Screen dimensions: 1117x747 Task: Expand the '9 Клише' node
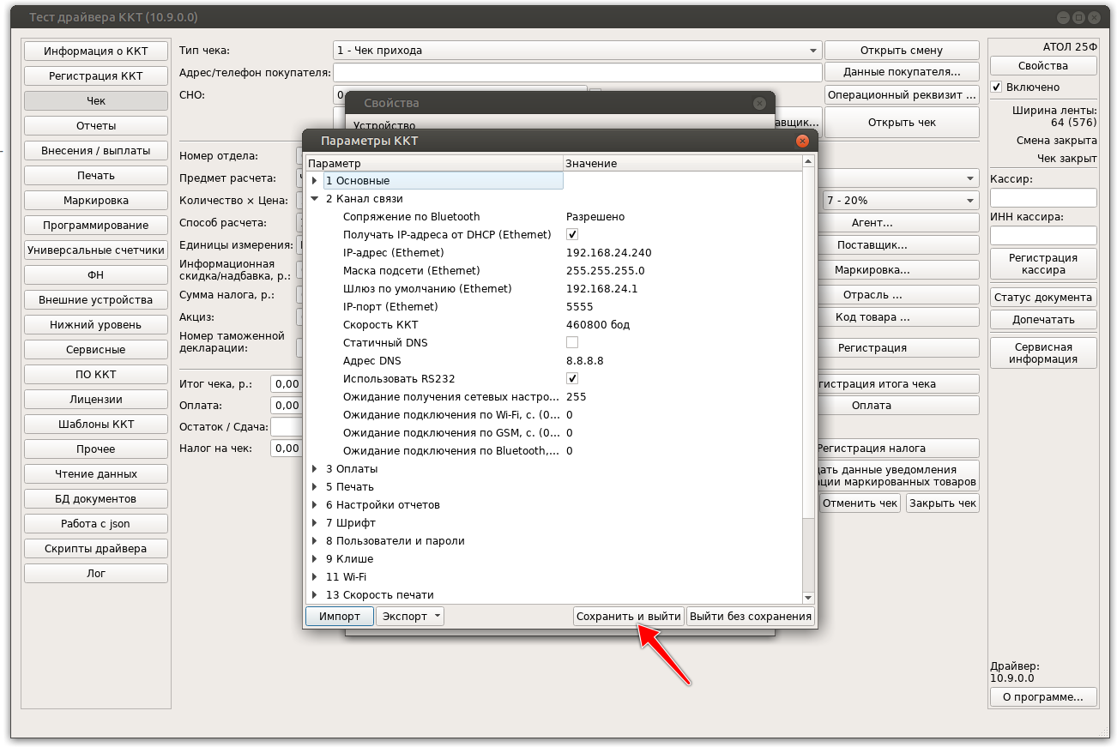click(x=315, y=559)
